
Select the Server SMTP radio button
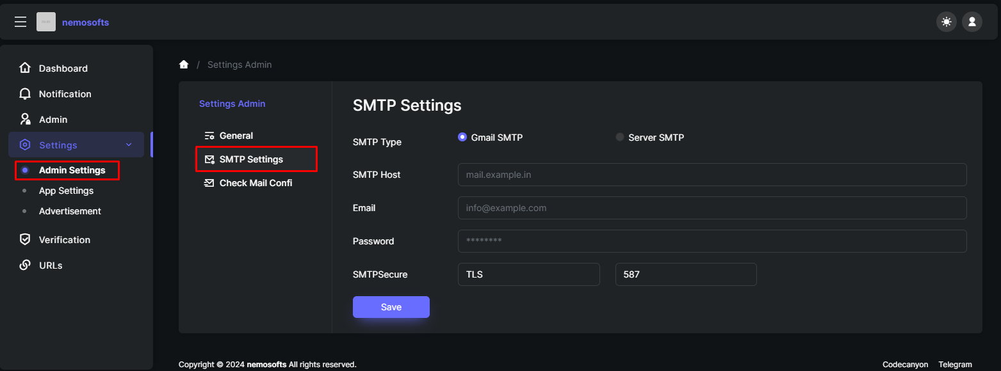(x=619, y=137)
